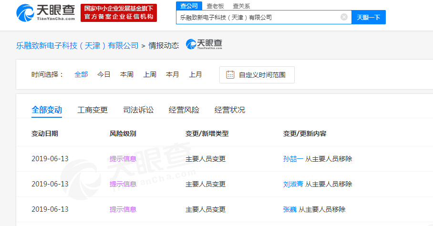Filter changes by 上周
This screenshot has width=433, height=226.
coord(150,74)
